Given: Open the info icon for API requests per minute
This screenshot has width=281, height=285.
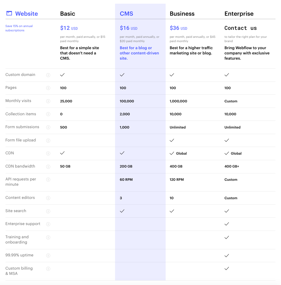Looking at the screenshot, I should [48, 180].
